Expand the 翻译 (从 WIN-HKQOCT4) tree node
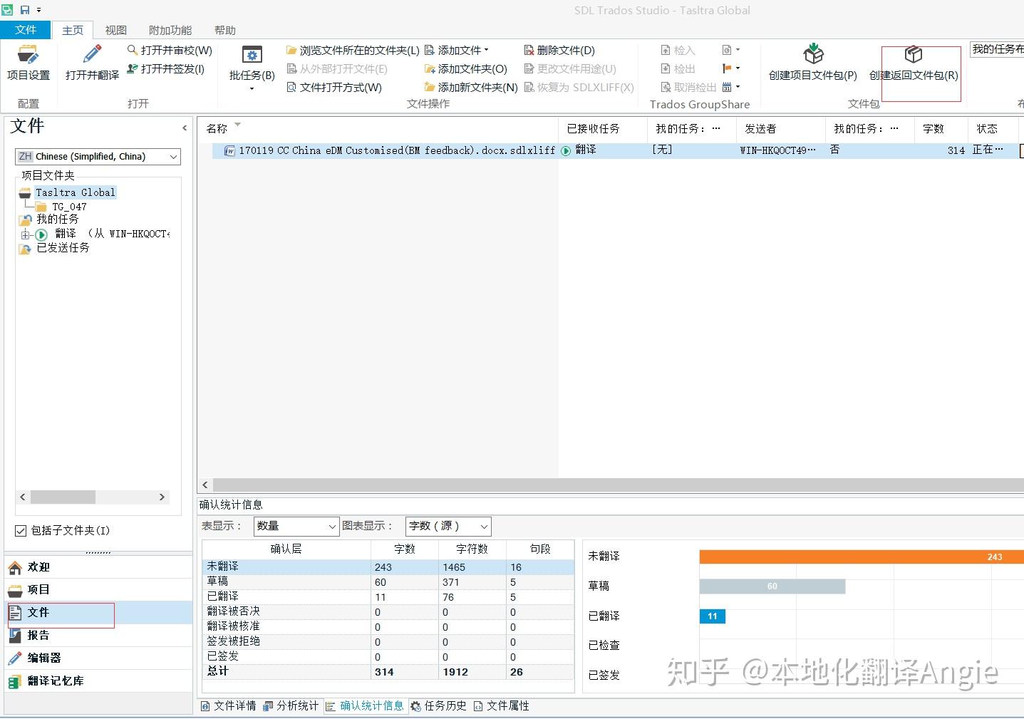Screen dimensions: 1024x719 click(x=24, y=233)
